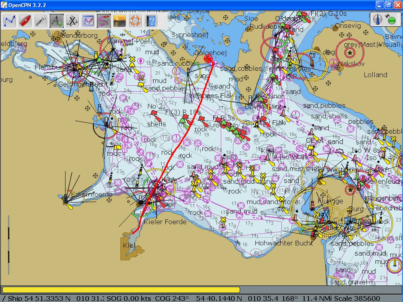This screenshot has height=302, width=403.
Task: Click the 'Kieler Foerde' label
Action: [165, 222]
